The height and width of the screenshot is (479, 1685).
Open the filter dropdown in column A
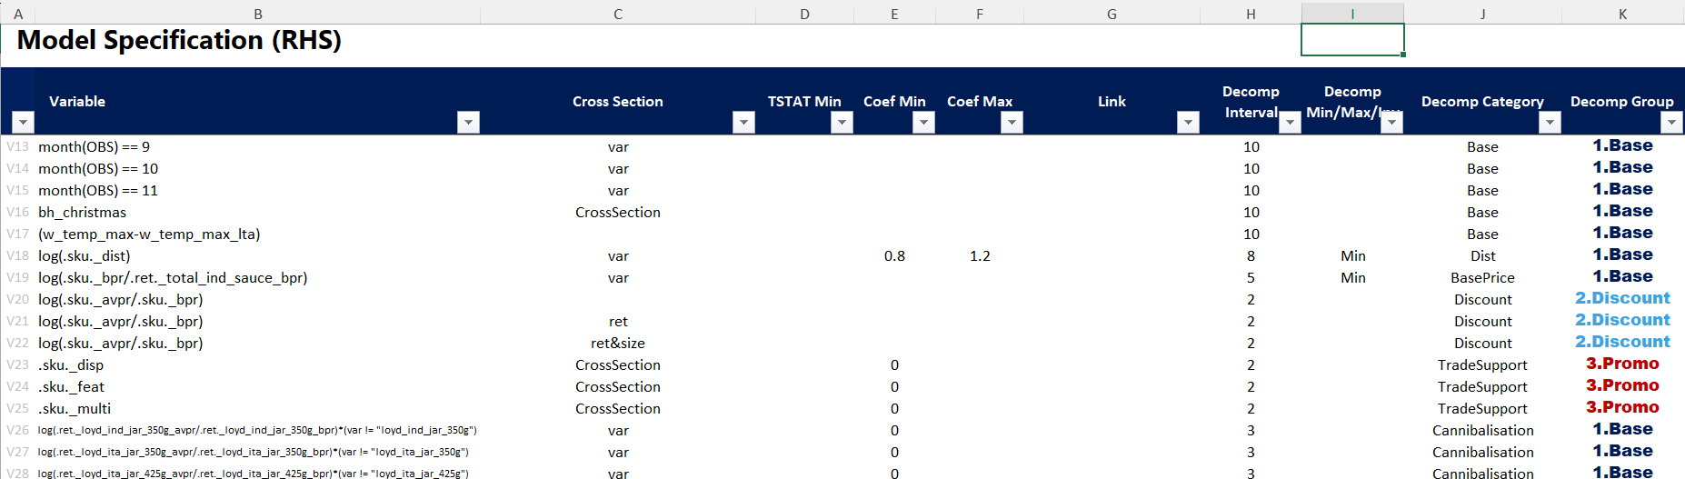(x=23, y=123)
